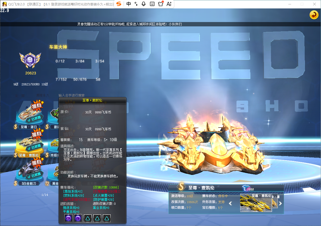Click S grade badge beside bottom 至尊·麦凯伦 title
The image size is (321, 226).
(181, 187)
